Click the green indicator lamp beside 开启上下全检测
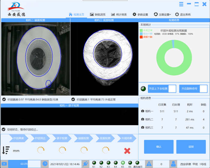210x168 pixels. pyautogui.click(x=143, y=89)
